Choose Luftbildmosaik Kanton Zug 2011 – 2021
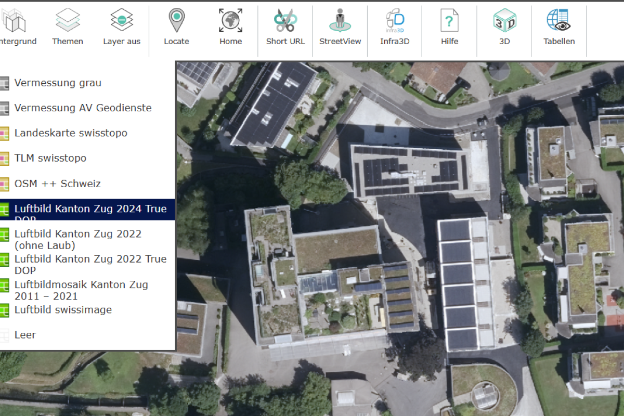Screen dimensions: 624x416 pos(81,291)
